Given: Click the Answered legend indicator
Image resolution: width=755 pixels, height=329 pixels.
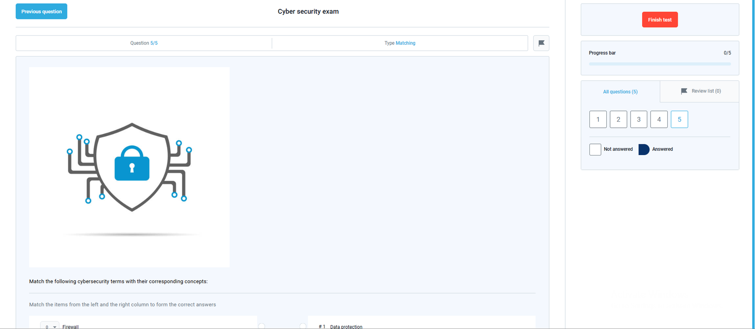Looking at the screenshot, I should (x=644, y=149).
